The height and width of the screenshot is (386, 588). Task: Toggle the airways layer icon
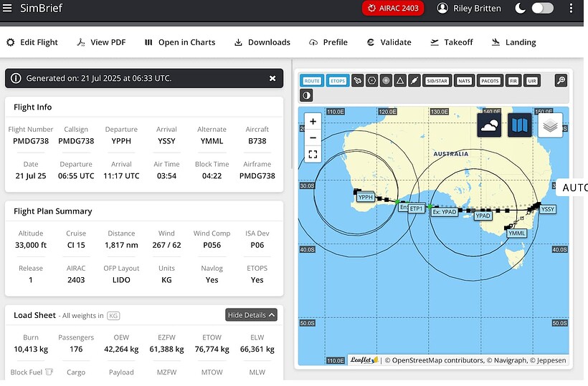pos(414,81)
